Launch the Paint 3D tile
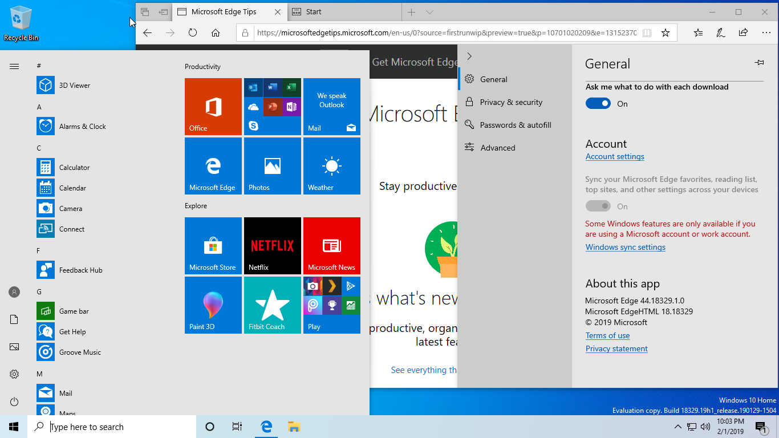The image size is (779, 438). [x=213, y=305]
